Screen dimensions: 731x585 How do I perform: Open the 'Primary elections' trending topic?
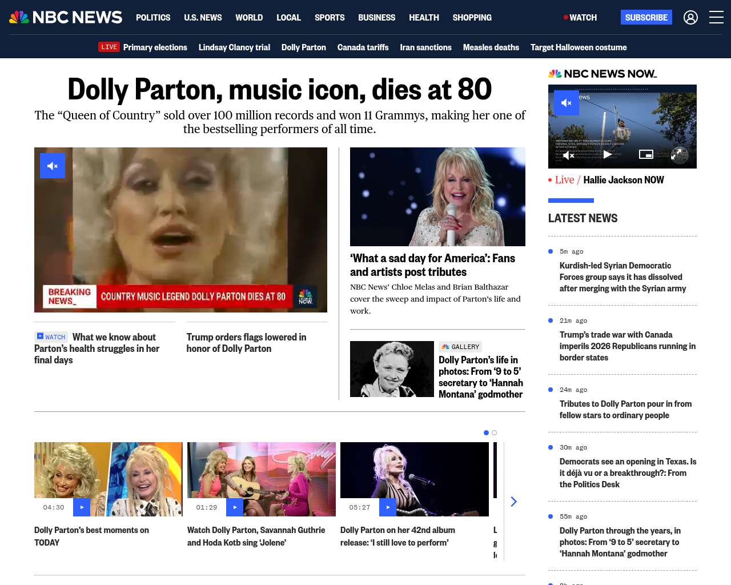click(x=155, y=47)
